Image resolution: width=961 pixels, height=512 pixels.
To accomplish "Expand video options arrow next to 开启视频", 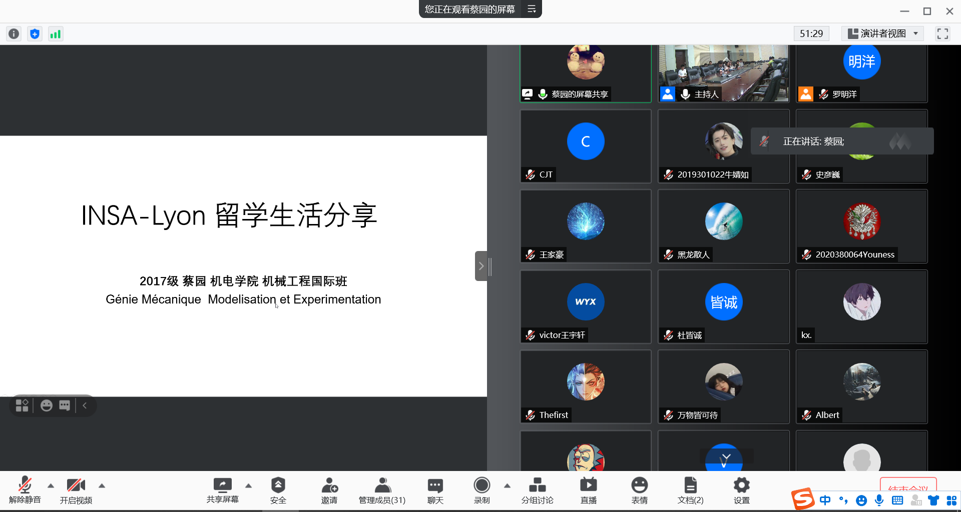I will click(102, 485).
